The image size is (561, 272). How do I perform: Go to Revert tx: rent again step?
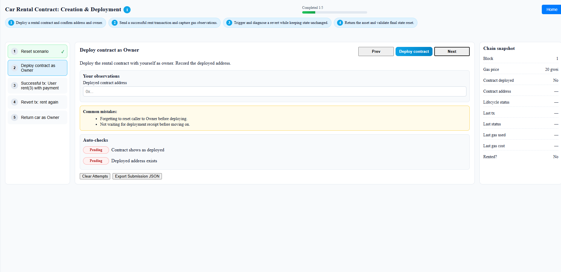tap(40, 102)
